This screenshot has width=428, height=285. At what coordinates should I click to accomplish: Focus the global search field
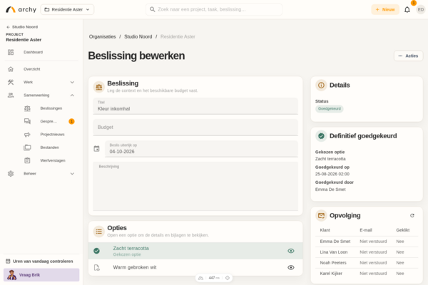tap(214, 9)
